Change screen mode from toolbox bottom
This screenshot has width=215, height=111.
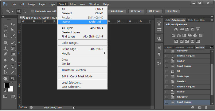(x=13, y=96)
